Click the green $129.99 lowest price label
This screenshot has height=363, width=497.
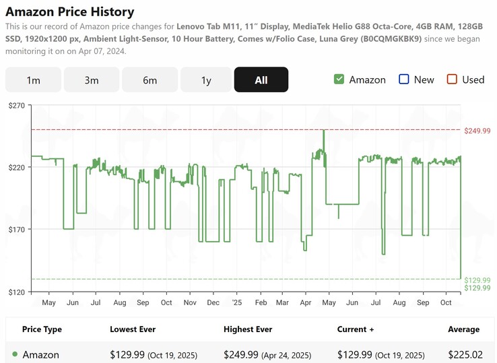(x=477, y=280)
